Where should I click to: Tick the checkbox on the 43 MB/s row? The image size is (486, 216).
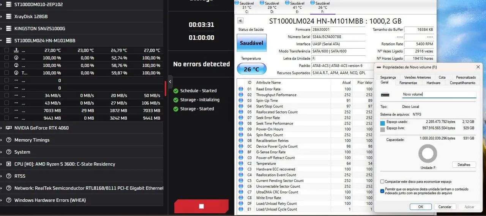point(6,103)
